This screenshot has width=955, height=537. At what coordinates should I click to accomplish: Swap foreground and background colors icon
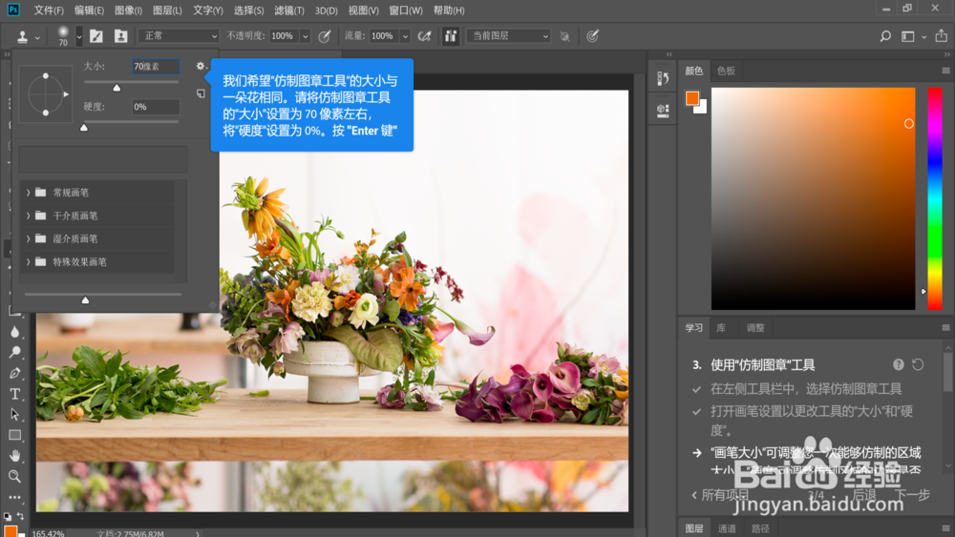pyautogui.click(x=21, y=516)
